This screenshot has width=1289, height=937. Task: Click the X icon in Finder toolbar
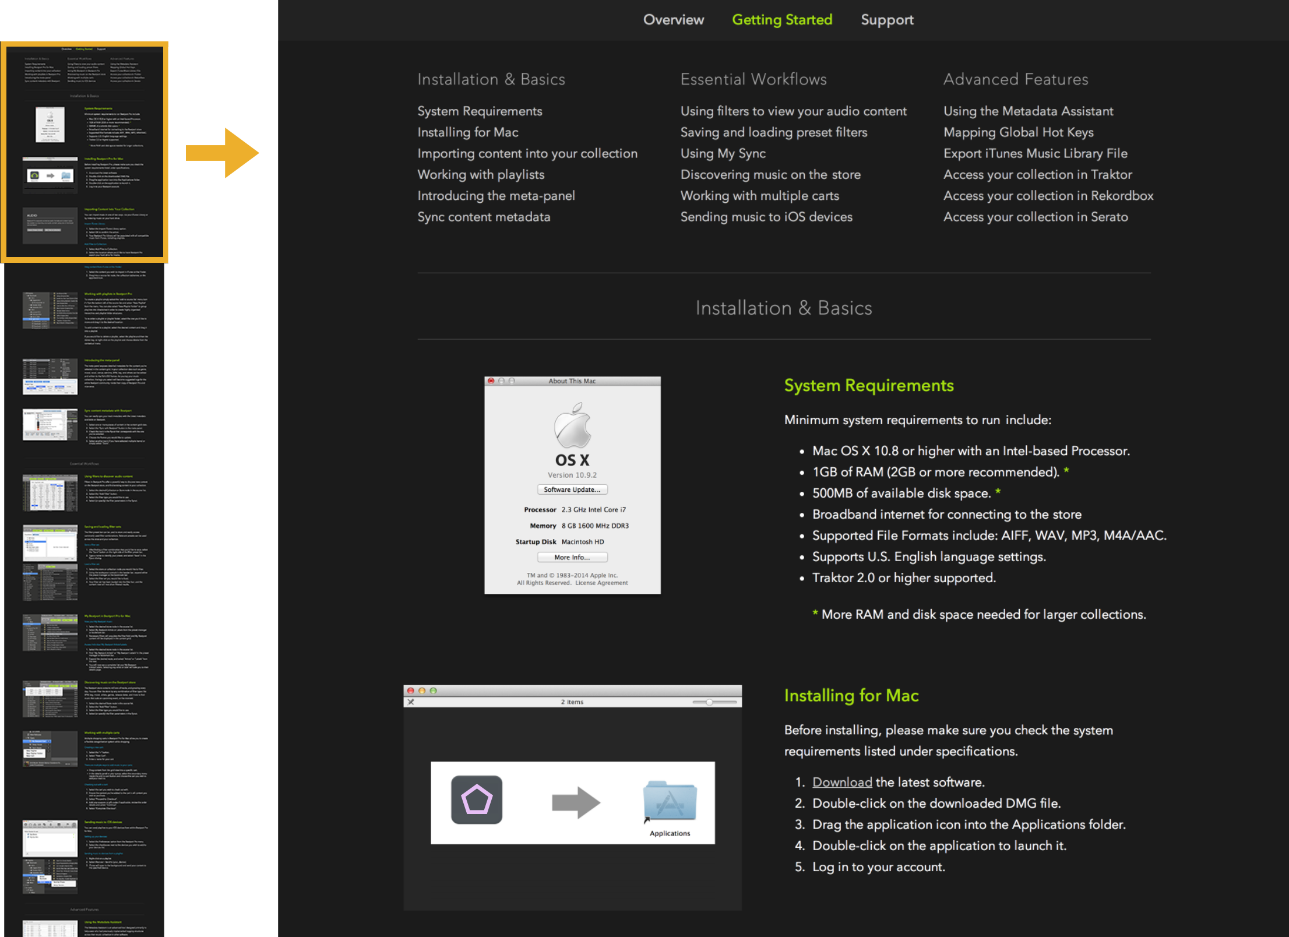(411, 702)
